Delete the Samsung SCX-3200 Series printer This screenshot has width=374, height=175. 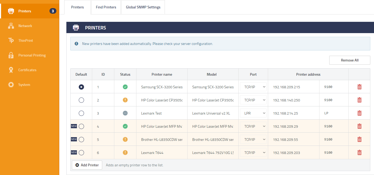tap(359, 87)
